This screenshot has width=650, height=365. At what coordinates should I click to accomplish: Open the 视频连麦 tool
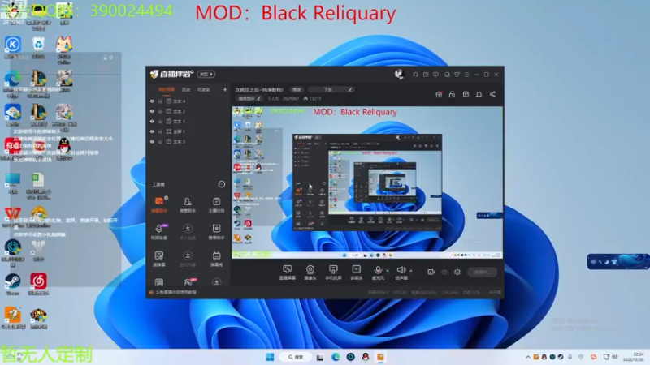159,232
